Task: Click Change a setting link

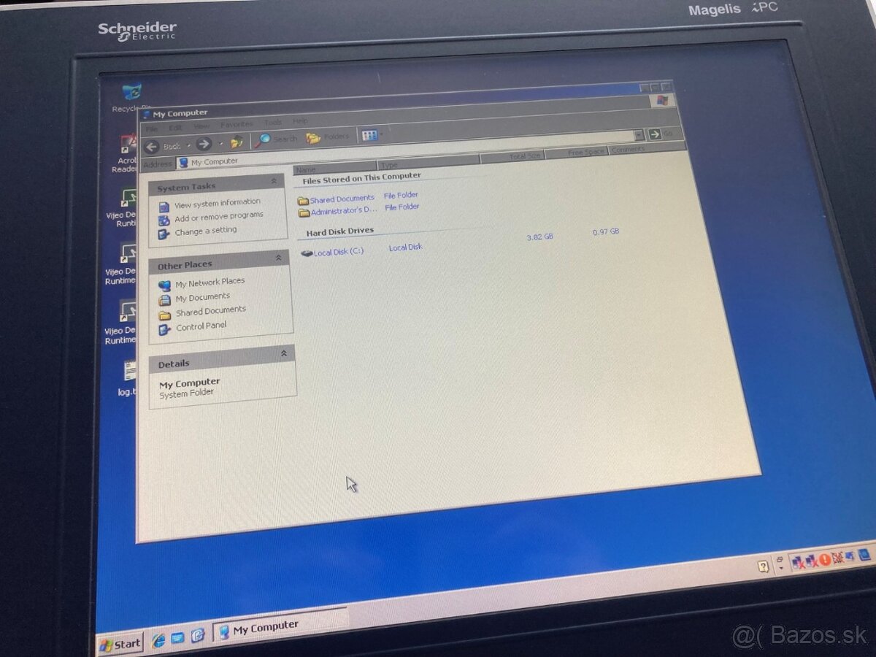Action: tap(206, 231)
